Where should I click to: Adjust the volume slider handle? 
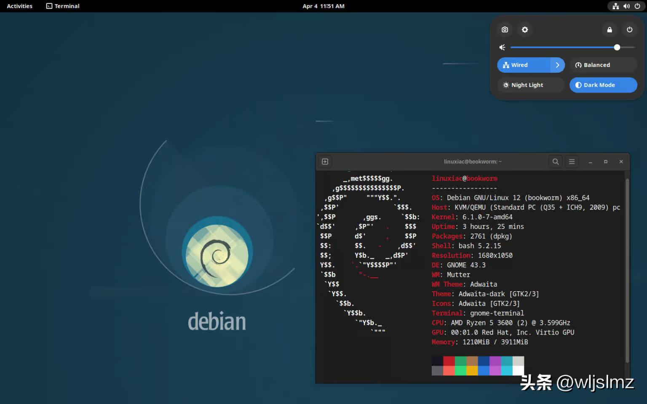pyautogui.click(x=617, y=48)
